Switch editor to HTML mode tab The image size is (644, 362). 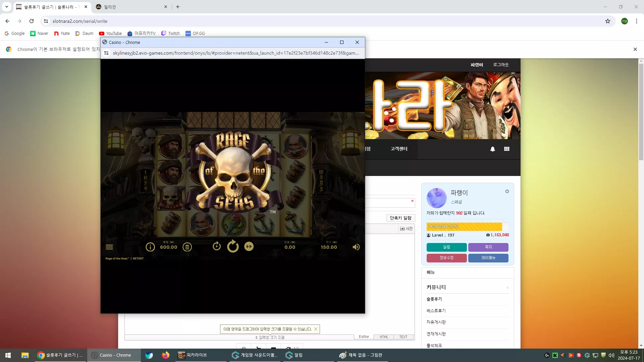(384, 337)
